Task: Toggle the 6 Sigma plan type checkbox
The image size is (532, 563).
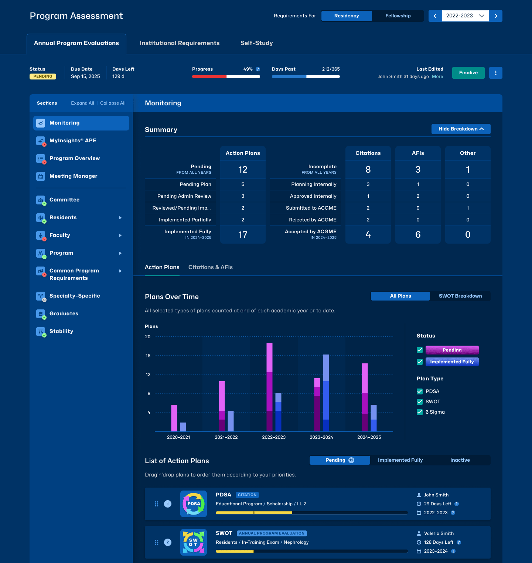Action: click(420, 412)
